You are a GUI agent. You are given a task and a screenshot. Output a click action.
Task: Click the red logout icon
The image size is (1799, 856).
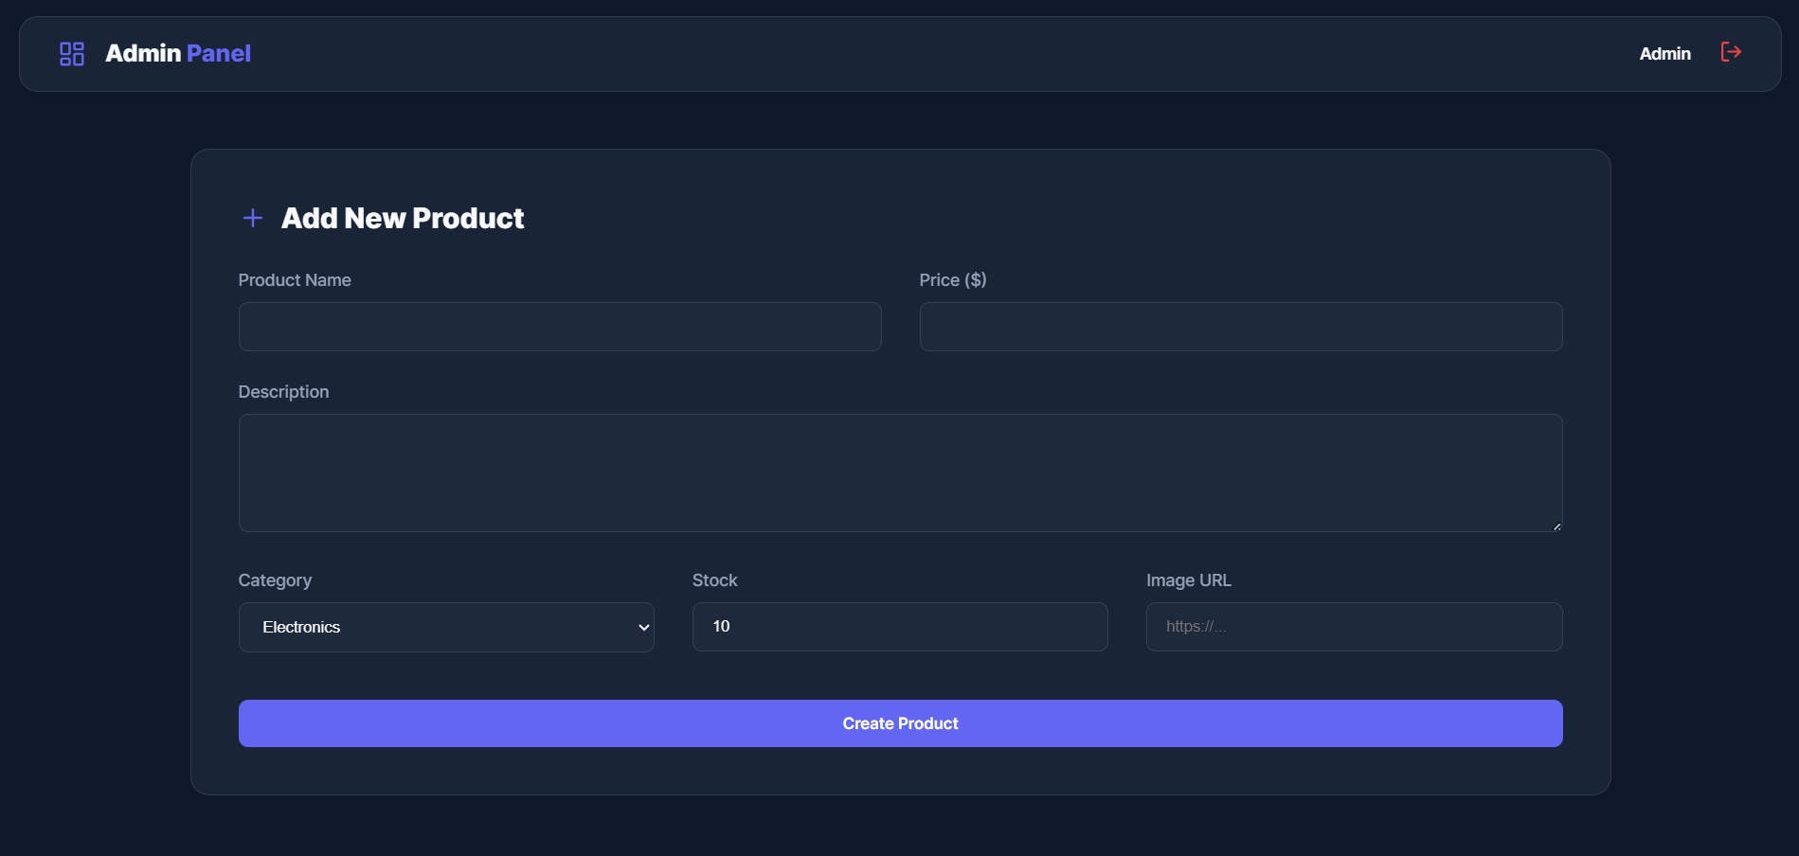click(1731, 52)
